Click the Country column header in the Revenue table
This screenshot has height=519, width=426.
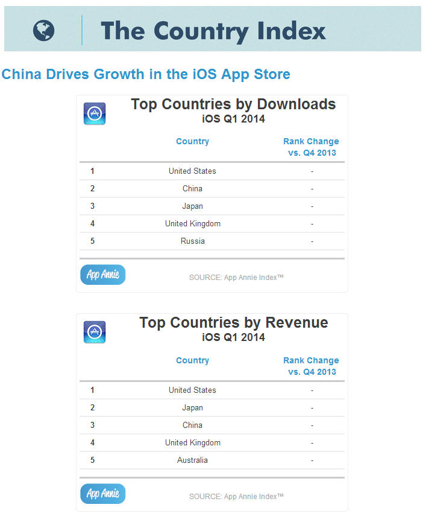click(192, 360)
